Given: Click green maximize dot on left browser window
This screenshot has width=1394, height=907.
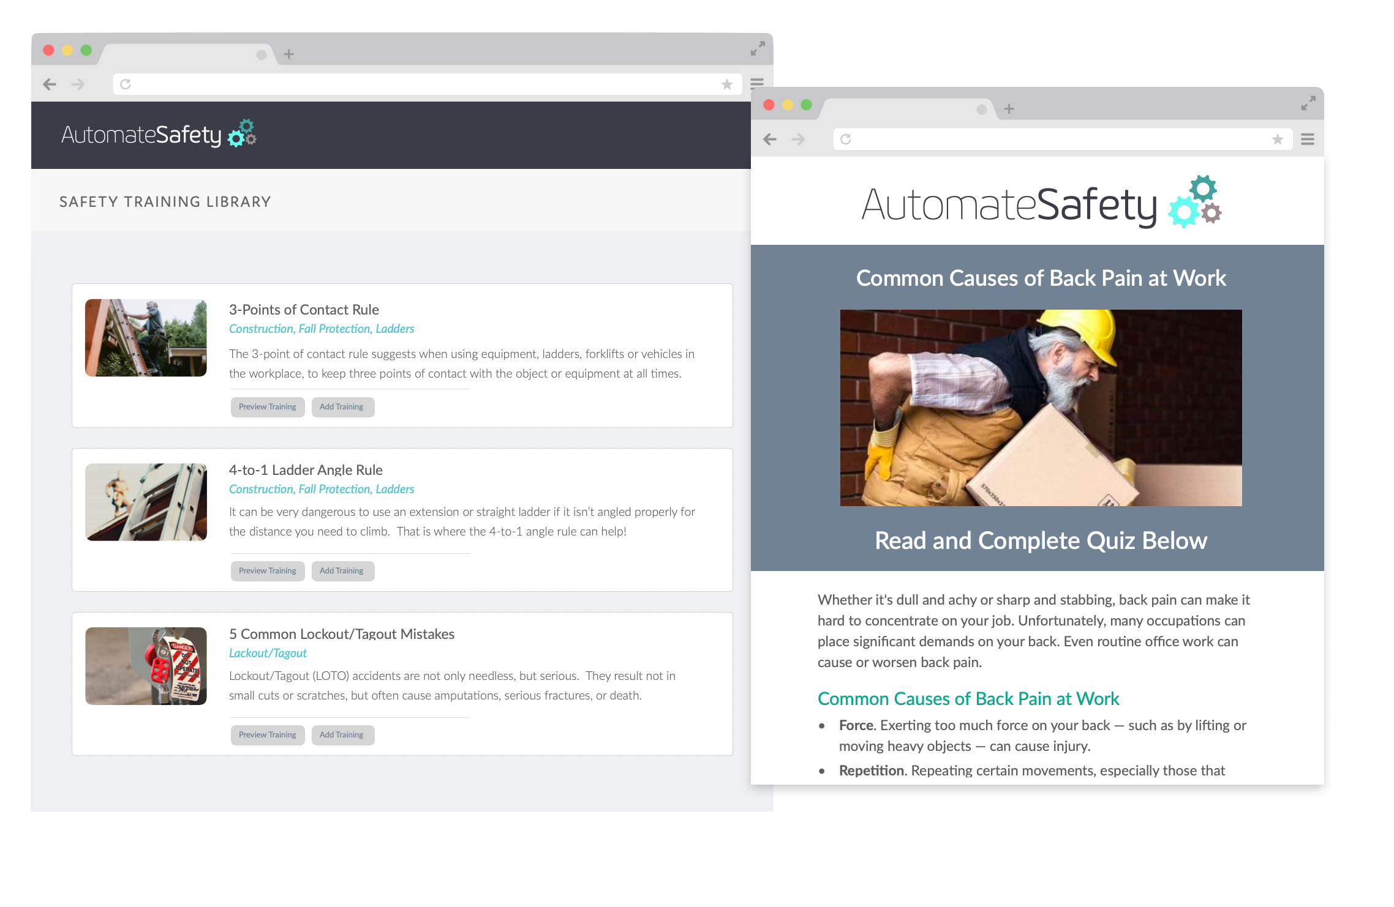Looking at the screenshot, I should pos(86,50).
